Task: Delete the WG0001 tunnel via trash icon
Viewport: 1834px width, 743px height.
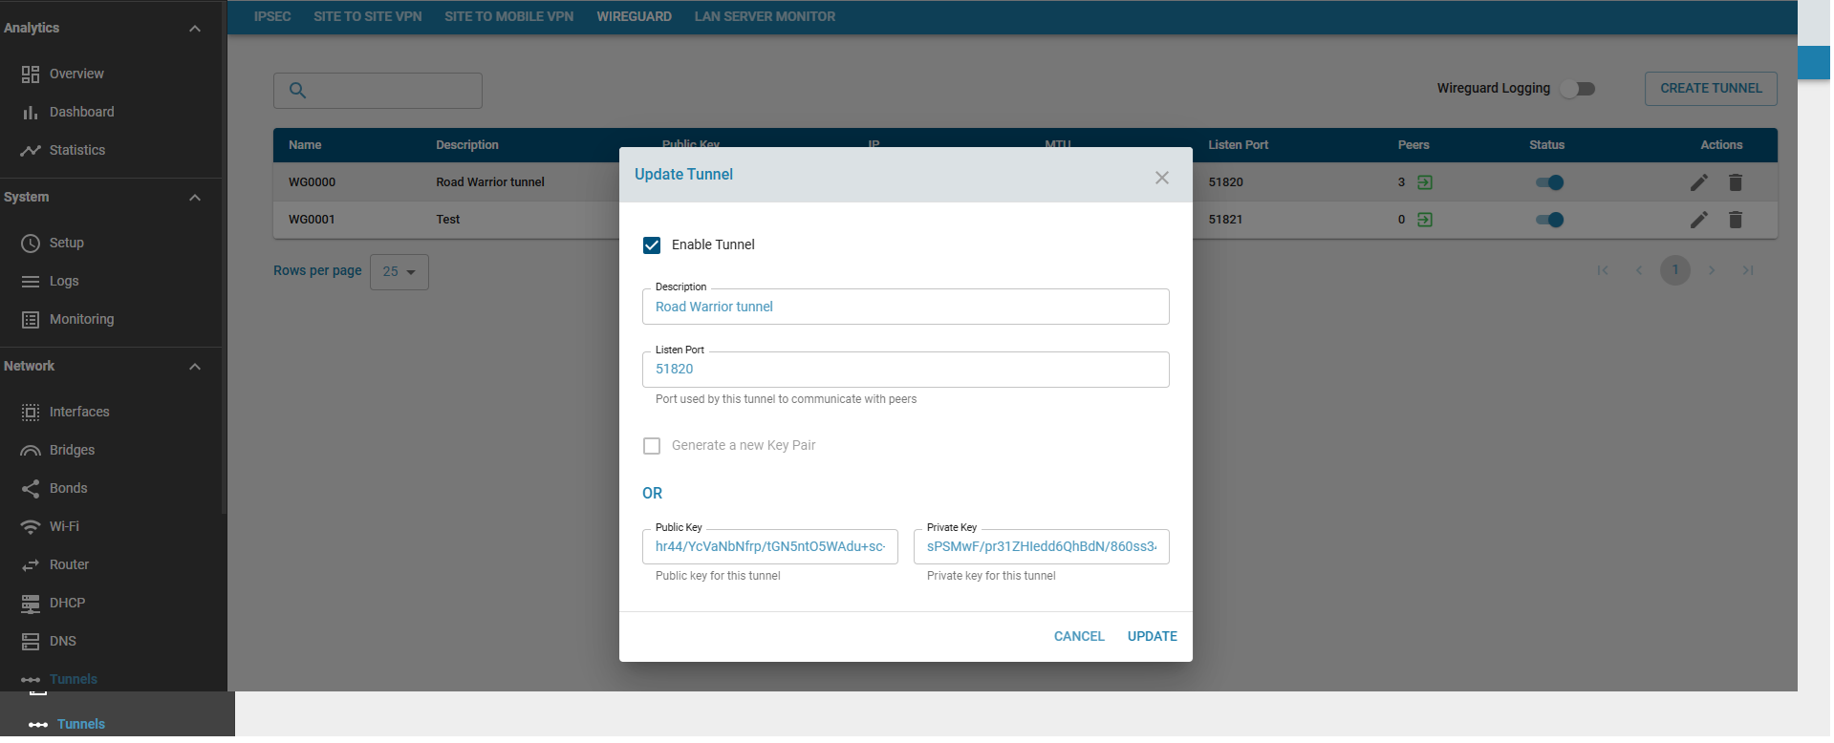Action: click(1735, 220)
